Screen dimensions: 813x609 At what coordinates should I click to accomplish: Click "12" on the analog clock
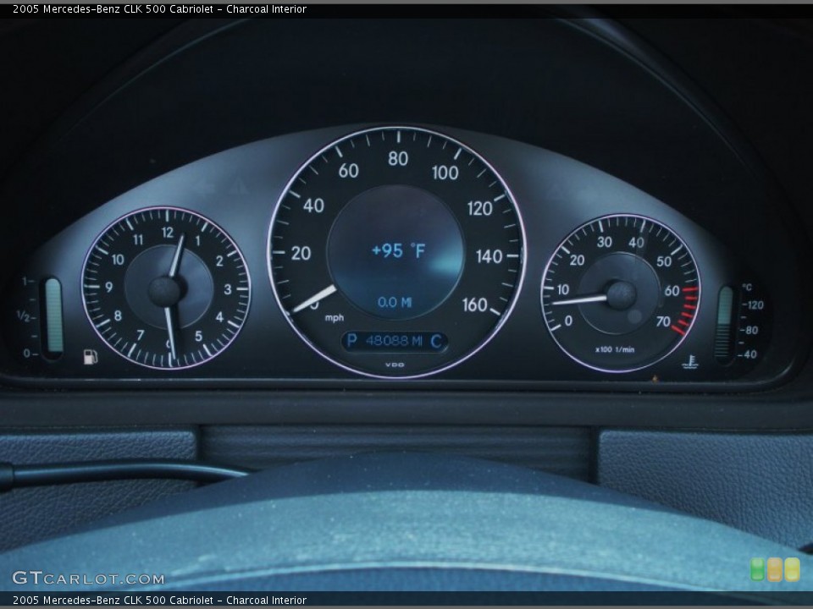[x=168, y=233]
